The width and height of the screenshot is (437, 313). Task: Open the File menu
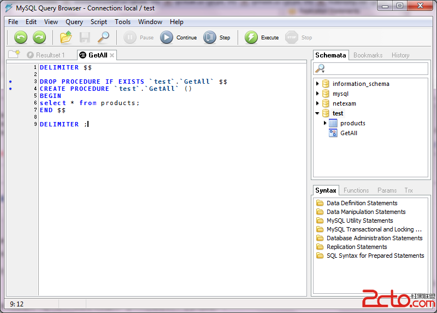click(13, 22)
